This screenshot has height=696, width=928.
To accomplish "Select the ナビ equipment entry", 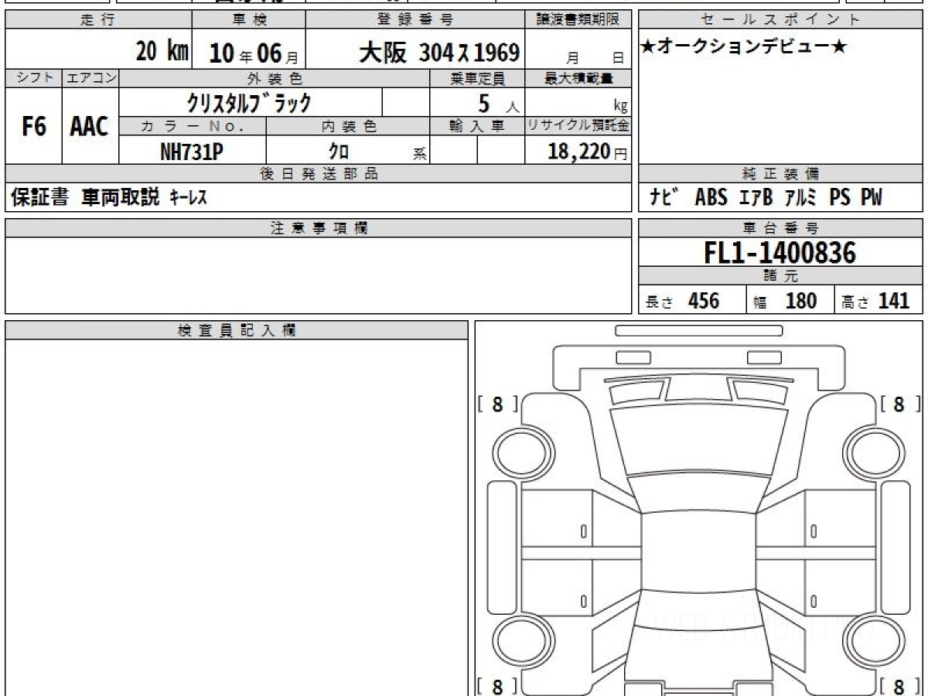I will (664, 198).
